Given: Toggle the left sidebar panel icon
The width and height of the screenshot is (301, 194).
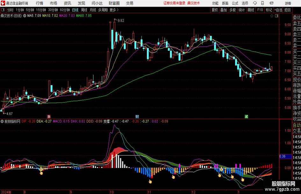Looking at the screenshot, I should pos(3,10).
